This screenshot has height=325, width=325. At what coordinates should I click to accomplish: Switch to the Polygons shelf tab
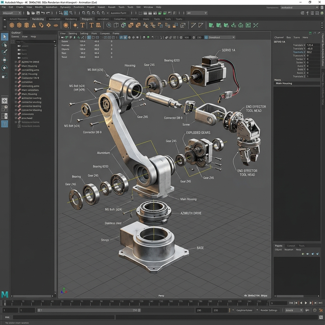[x=87, y=19]
